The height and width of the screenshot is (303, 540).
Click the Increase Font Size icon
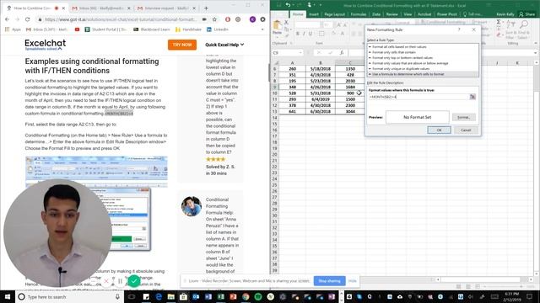(x=339, y=24)
